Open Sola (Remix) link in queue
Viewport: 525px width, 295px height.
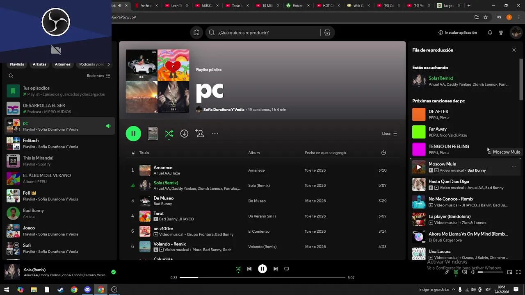pyautogui.click(x=441, y=78)
